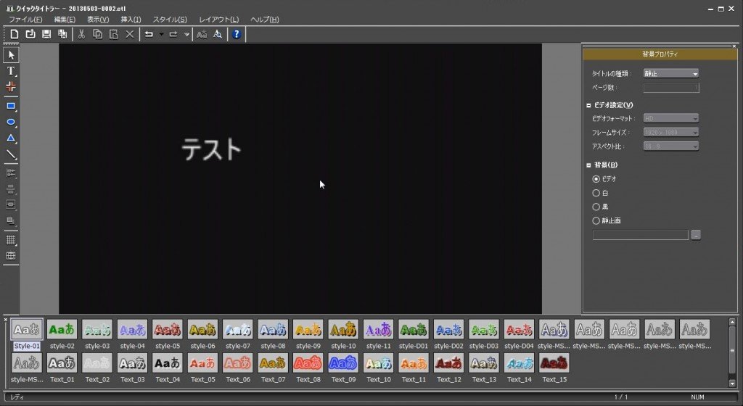
Task: Open the 挿入(I) menu
Action: 131,20
